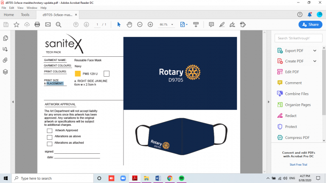Click the tools pane scrollbar

(x=324, y=94)
